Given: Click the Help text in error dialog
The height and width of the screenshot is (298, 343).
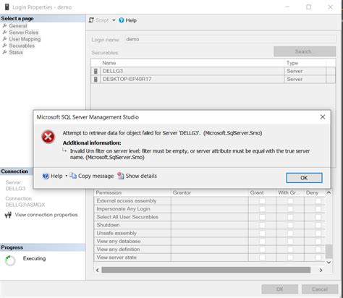Looking at the screenshot, I should 56,176.
